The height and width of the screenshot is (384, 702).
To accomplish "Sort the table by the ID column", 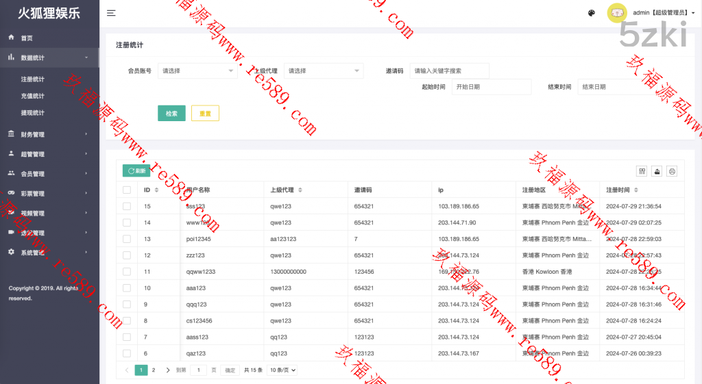I will pos(156,190).
